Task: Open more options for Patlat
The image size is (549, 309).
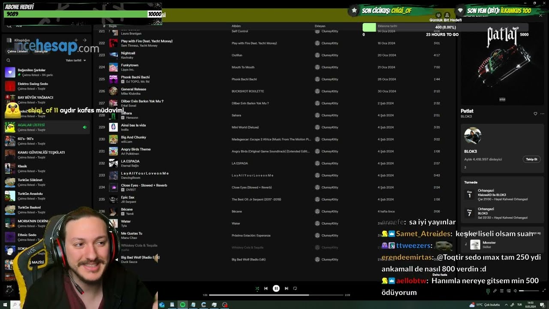Action: 542,114
